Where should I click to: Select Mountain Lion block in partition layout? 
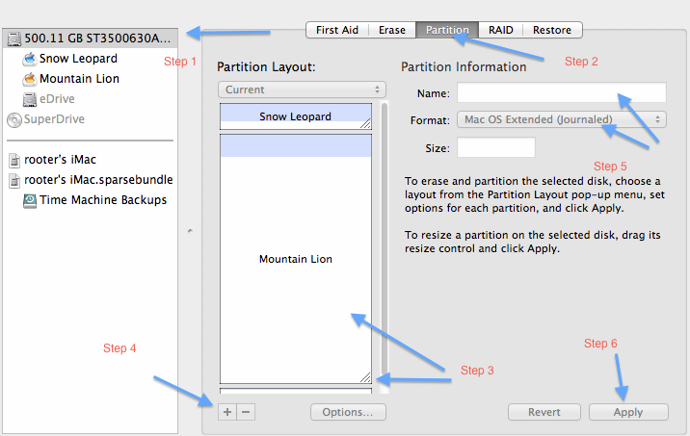[296, 259]
